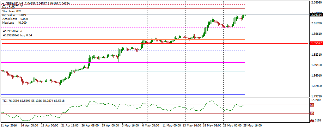Click the Stop Loss: 876 info line
Screen dimensions: 323x129
12,11
